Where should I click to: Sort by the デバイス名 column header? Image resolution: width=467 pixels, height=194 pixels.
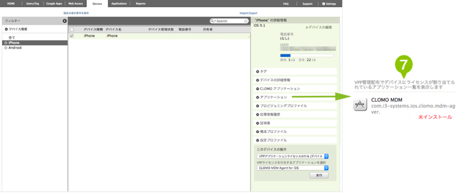(114, 30)
